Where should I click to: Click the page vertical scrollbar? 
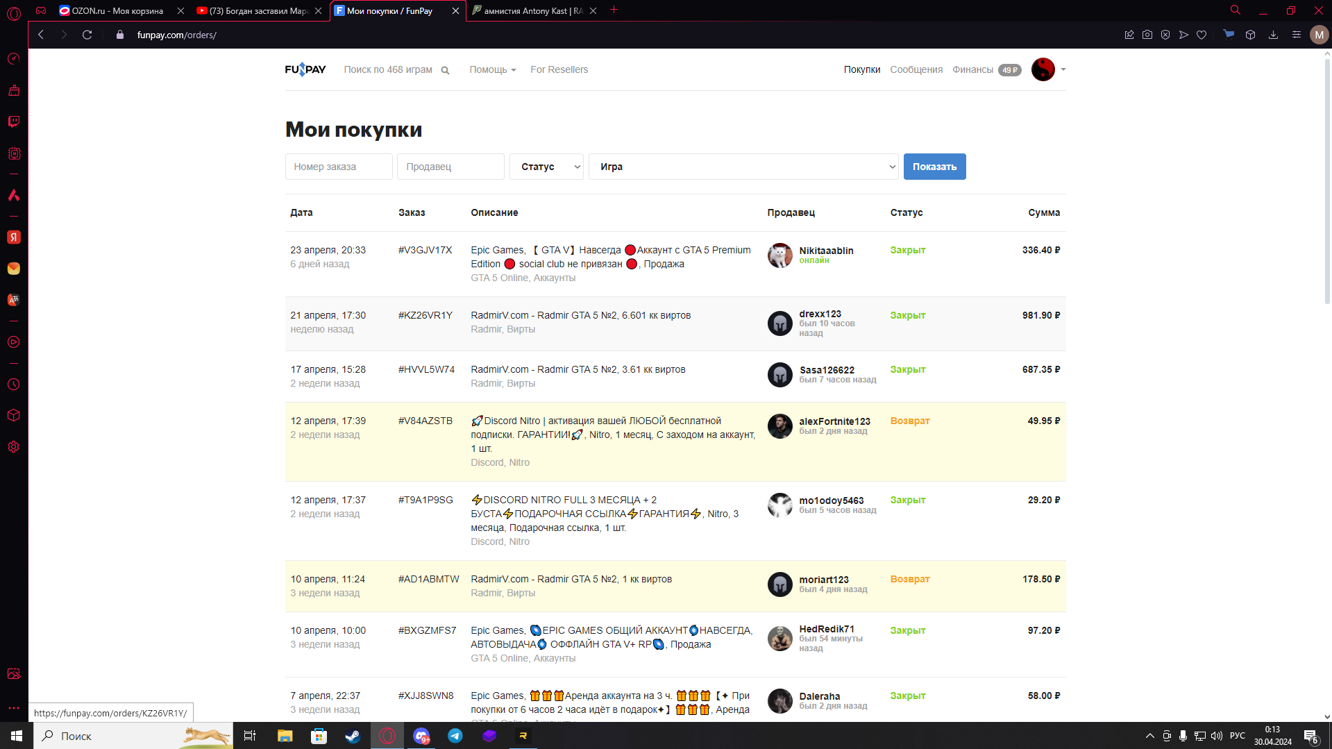click(x=1327, y=180)
